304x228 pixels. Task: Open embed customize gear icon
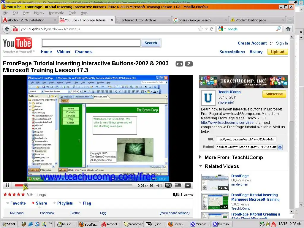coord(280,147)
